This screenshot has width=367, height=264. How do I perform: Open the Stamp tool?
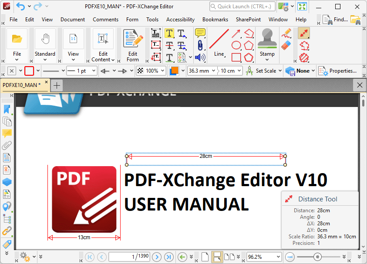pyautogui.click(x=267, y=44)
